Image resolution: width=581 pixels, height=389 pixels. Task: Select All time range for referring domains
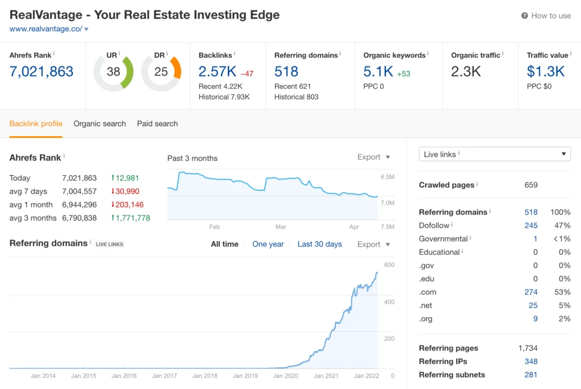(225, 244)
